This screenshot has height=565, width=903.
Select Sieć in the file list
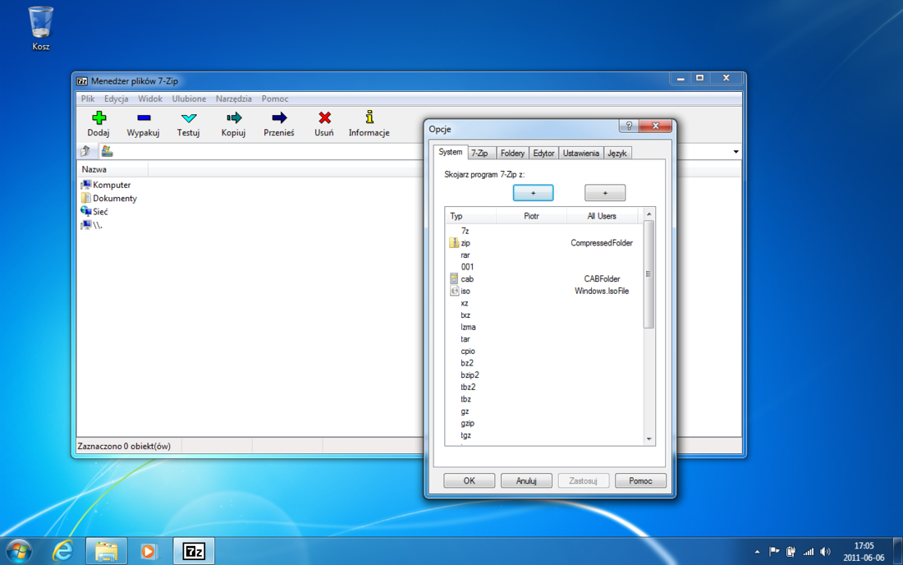point(94,211)
